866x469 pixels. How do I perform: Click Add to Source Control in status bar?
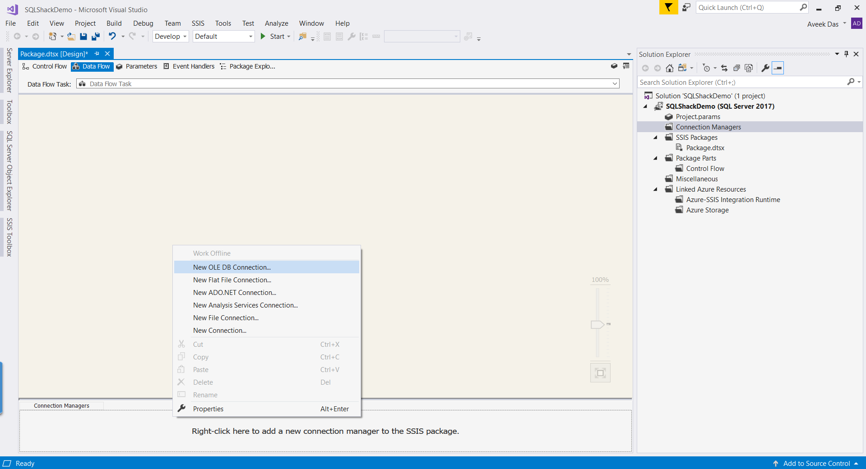pos(816,464)
